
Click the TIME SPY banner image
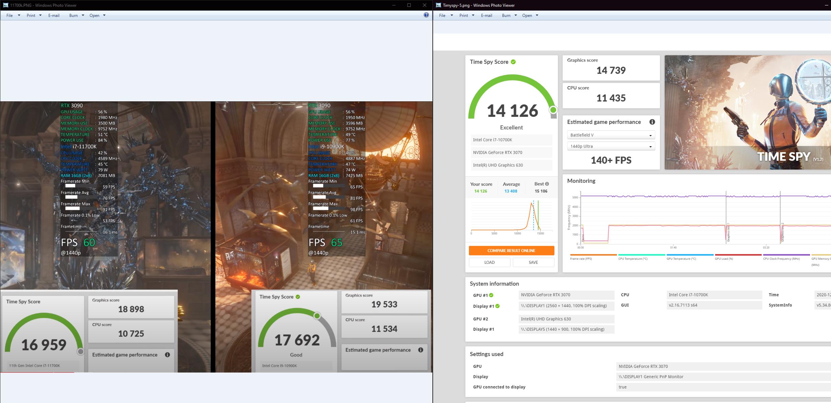[748, 112]
